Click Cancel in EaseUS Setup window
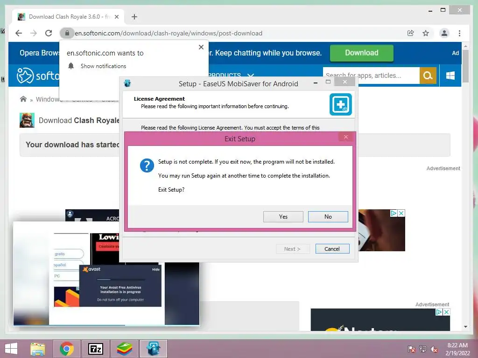Screen dimensions: 478x358 click(332, 249)
